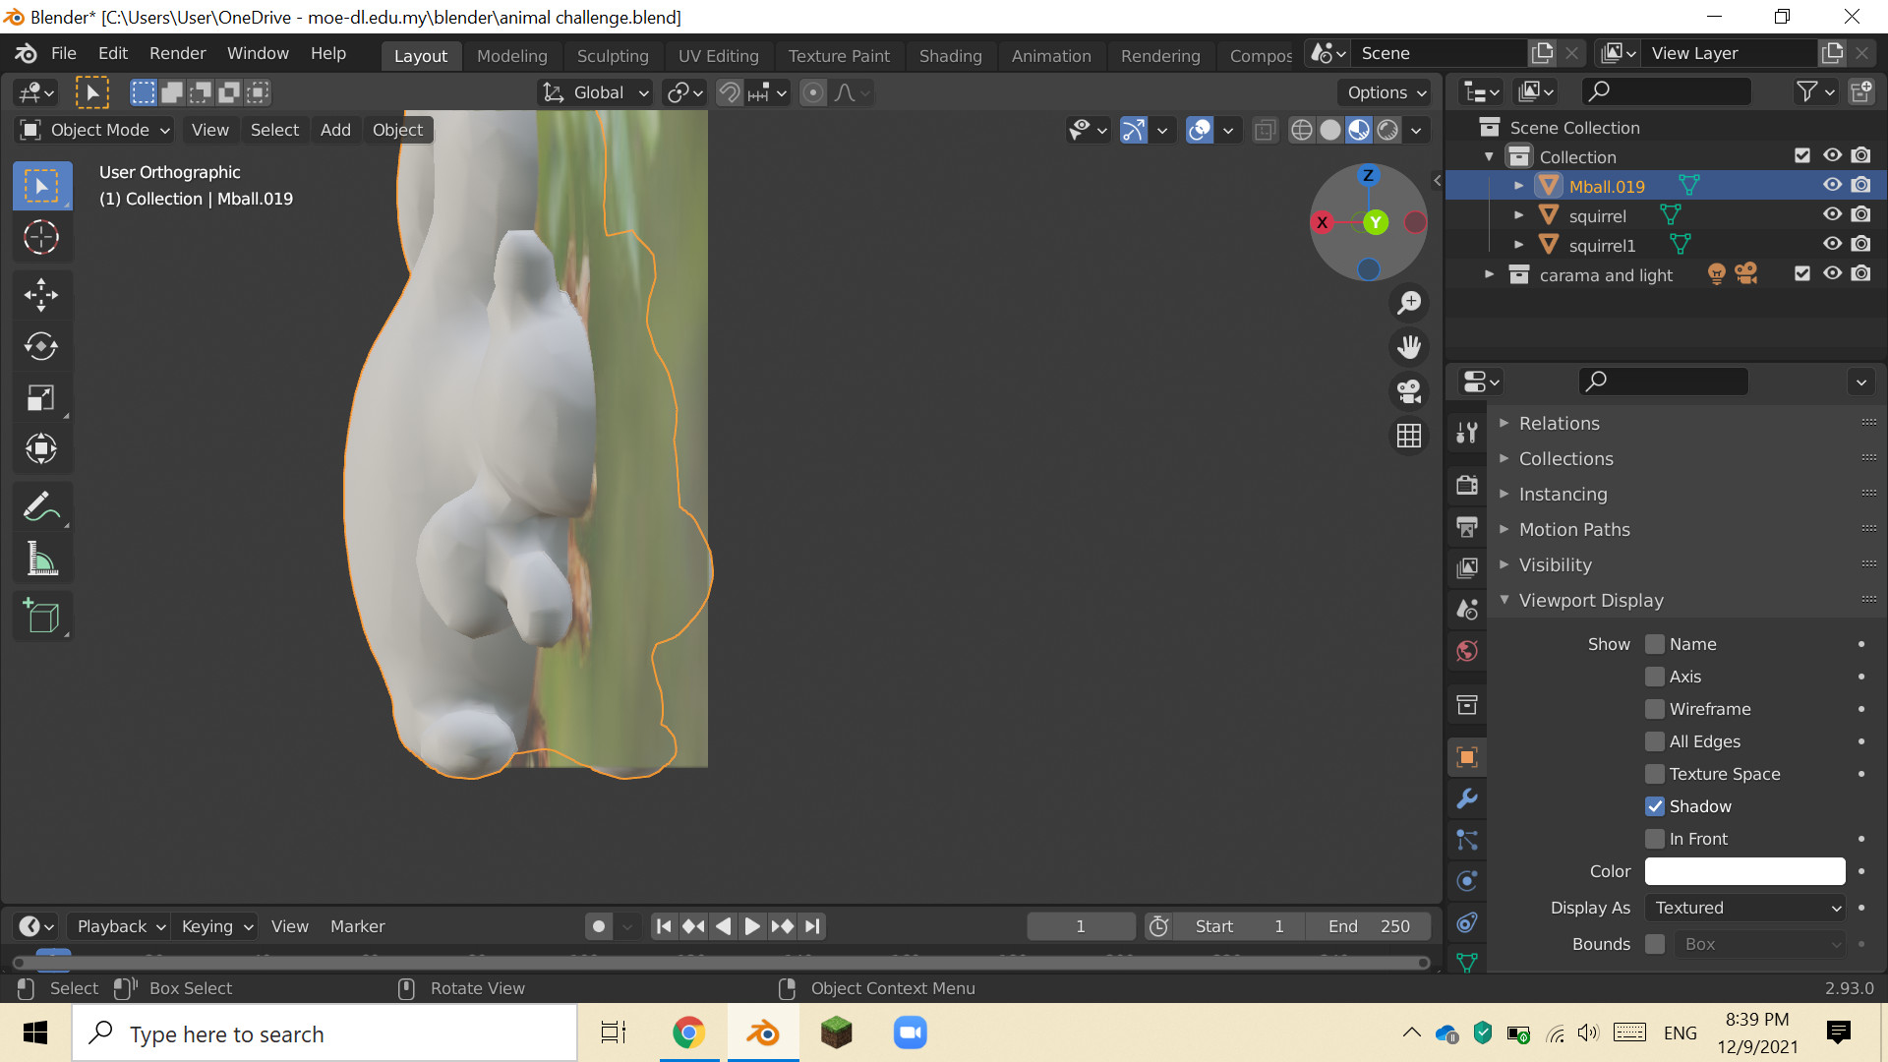Expand the Mball.019 item in the outliner

coord(1519,185)
